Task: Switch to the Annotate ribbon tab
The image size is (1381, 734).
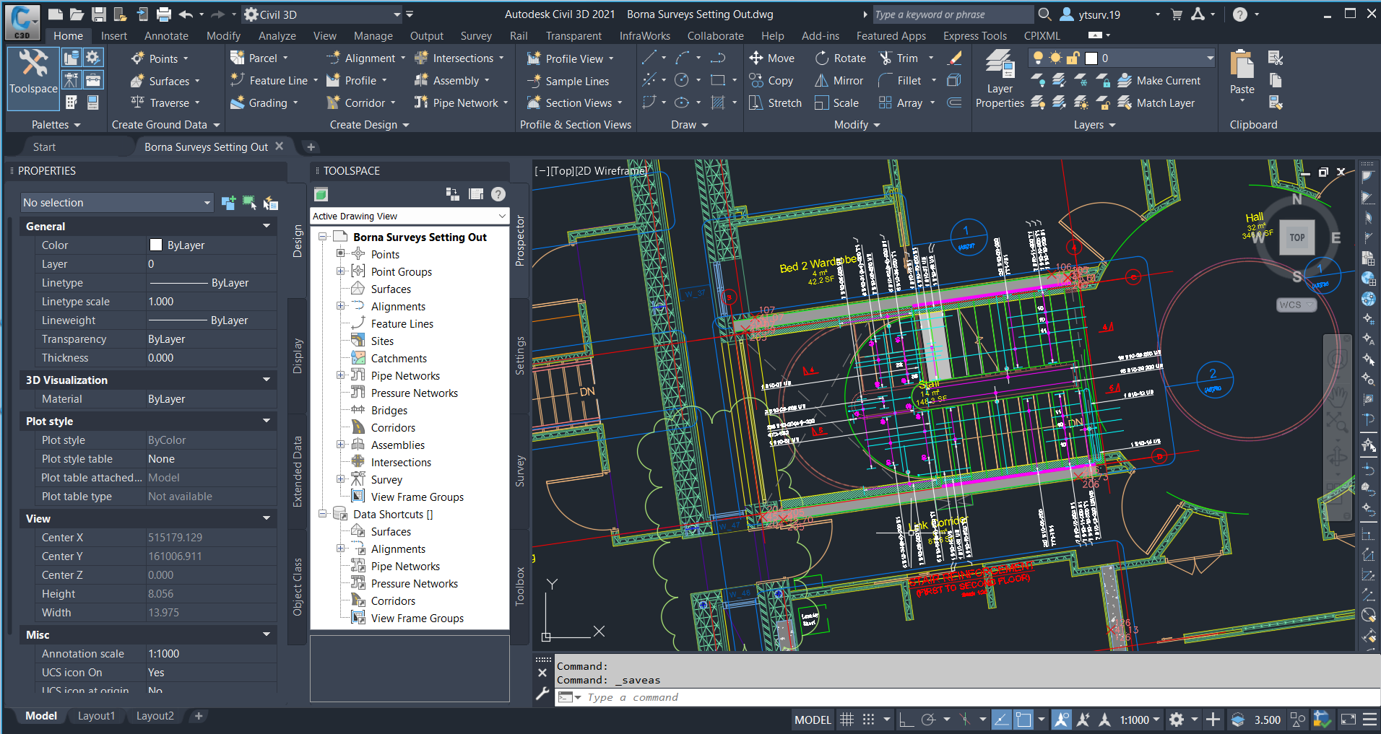Action: click(166, 36)
